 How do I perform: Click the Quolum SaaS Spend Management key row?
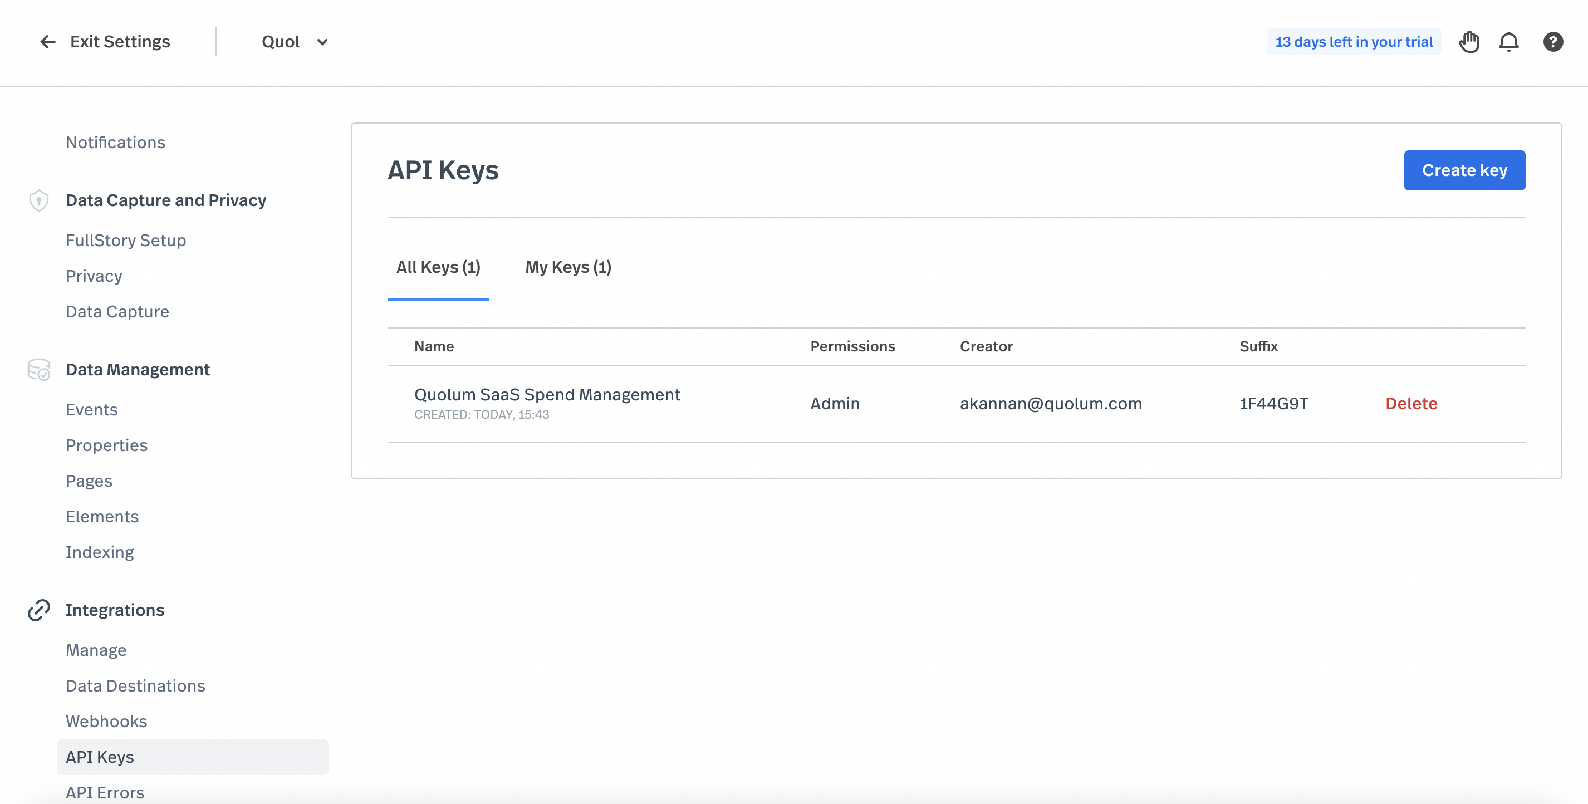point(546,395)
